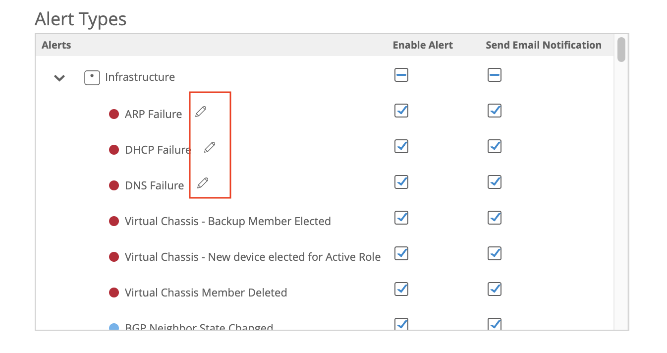Select Virtual Chassis - Backup Member Elected row
Screen dimensions: 667x353
click(x=227, y=221)
